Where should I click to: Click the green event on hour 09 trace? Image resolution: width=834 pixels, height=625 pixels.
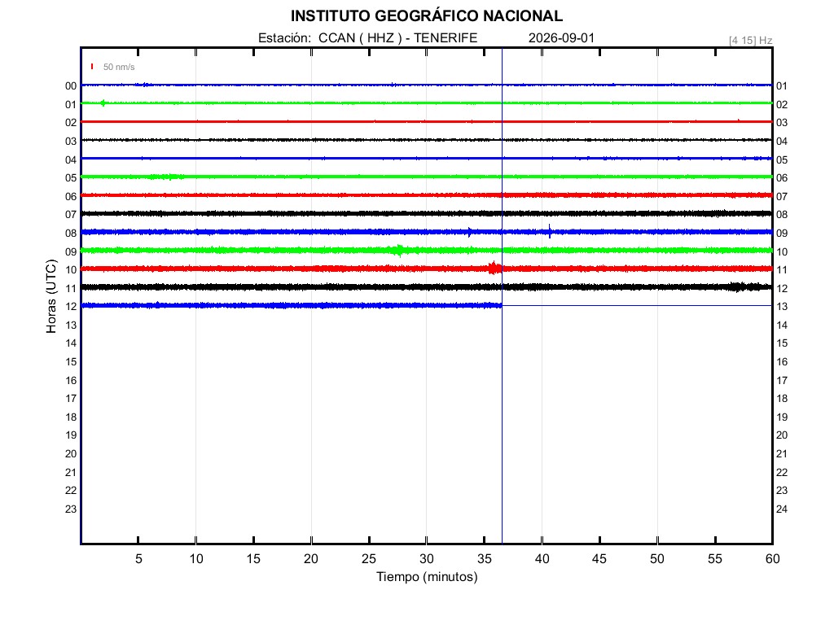click(398, 250)
